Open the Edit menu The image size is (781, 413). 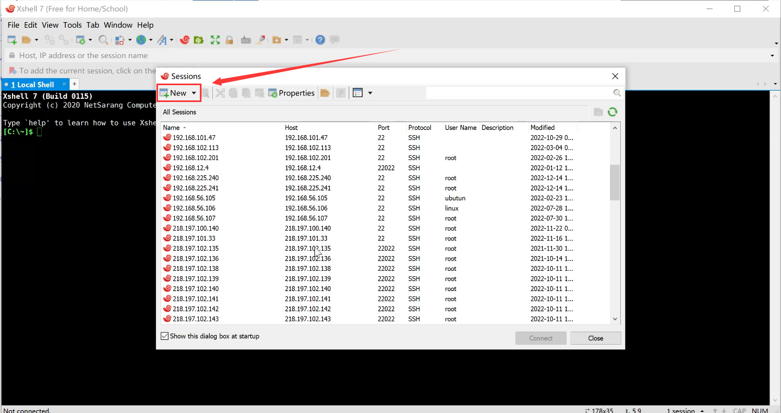(30, 25)
